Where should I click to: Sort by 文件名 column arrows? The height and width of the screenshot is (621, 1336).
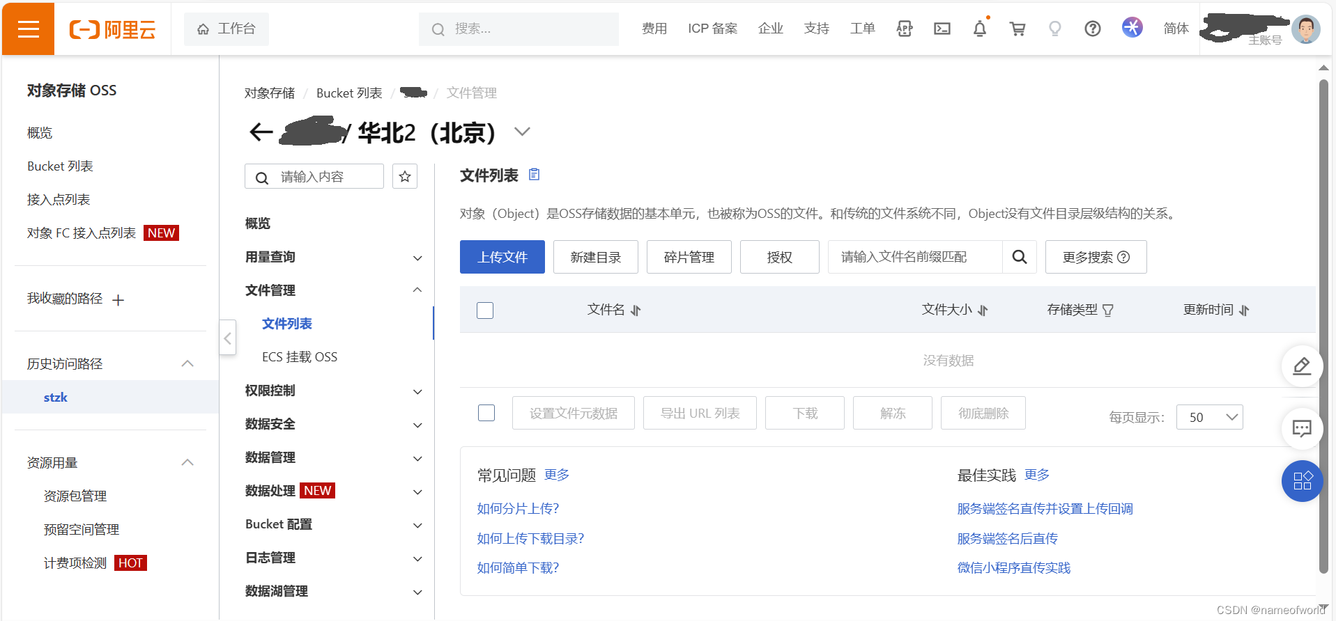636,310
